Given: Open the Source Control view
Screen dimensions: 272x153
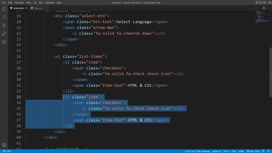Looking at the screenshot, I should (x=4, y=25).
